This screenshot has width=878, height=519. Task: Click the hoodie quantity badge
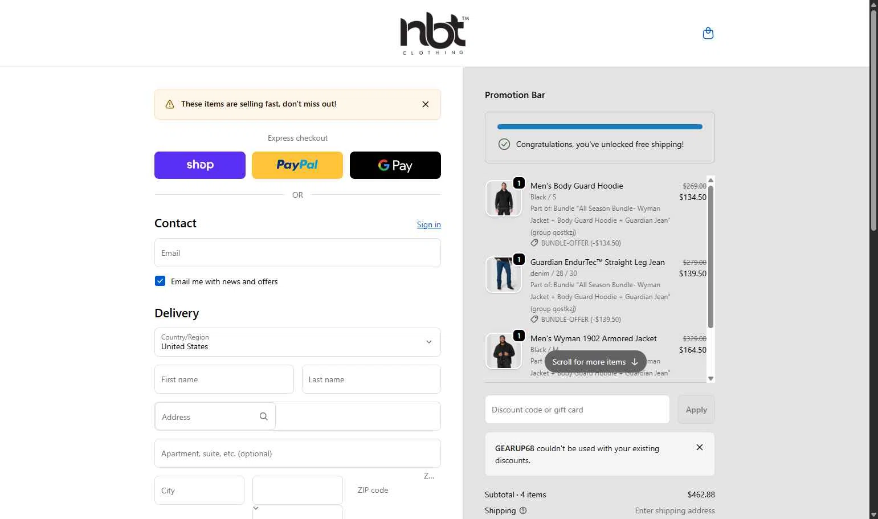tap(519, 183)
